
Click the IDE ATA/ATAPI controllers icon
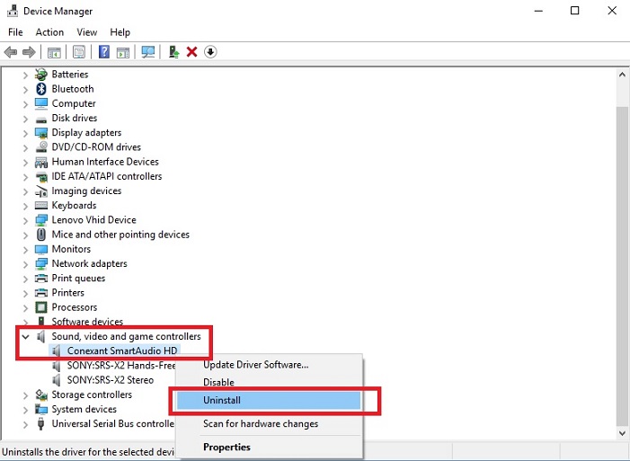click(41, 177)
